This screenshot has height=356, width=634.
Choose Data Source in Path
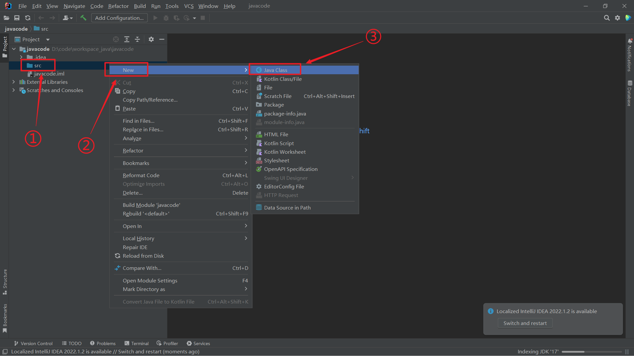pyautogui.click(x=304, y=208)
